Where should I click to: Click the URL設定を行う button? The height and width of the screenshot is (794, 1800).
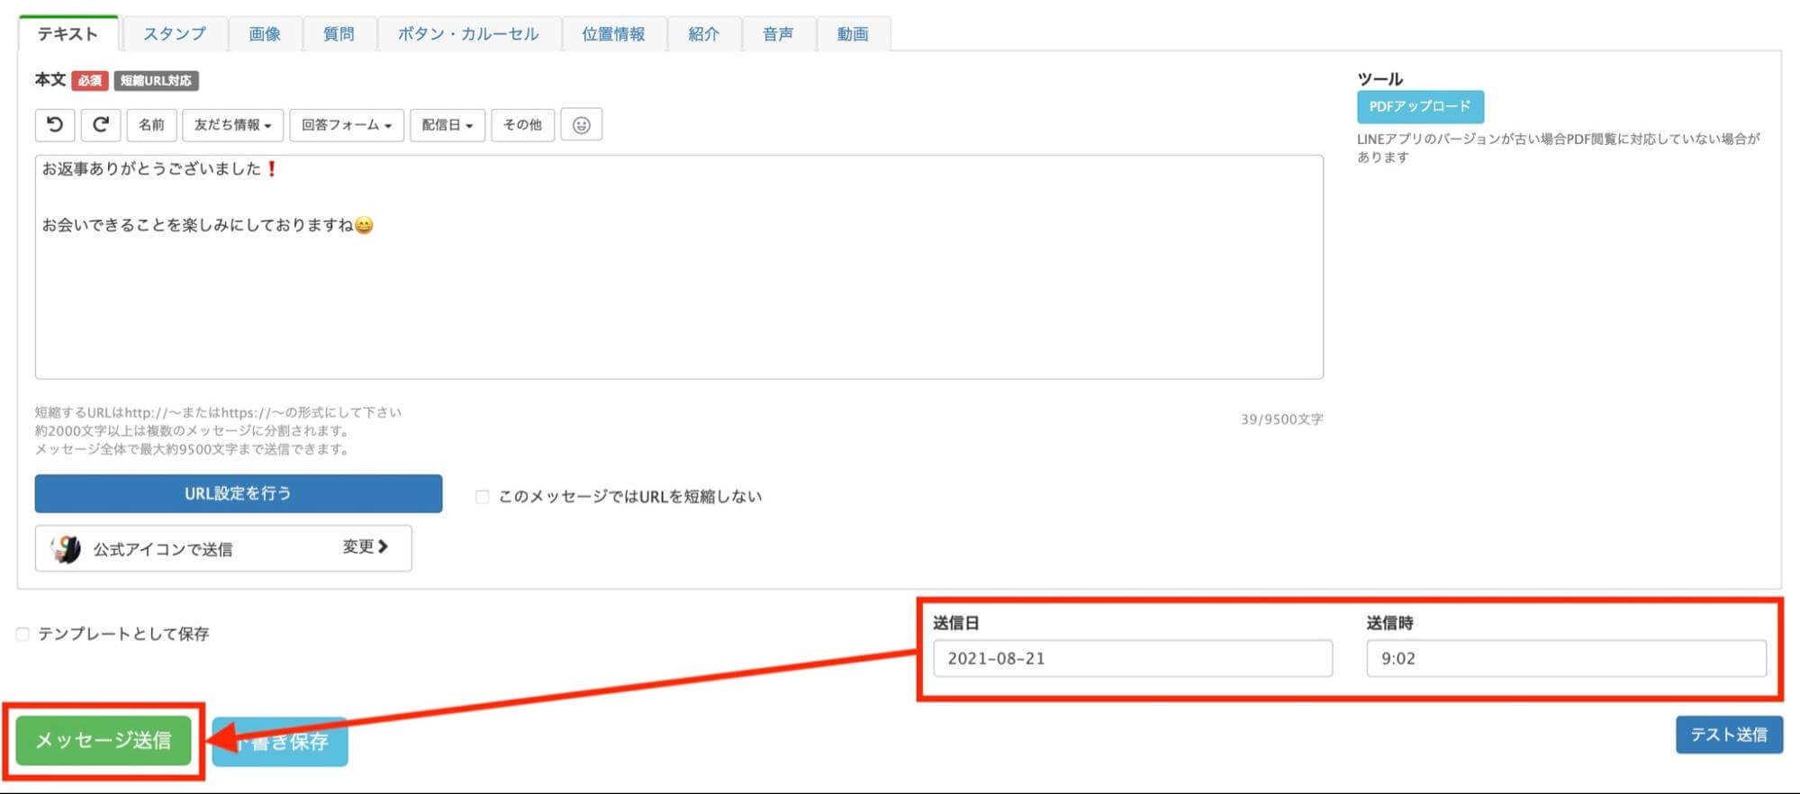(x=238, y=493)
